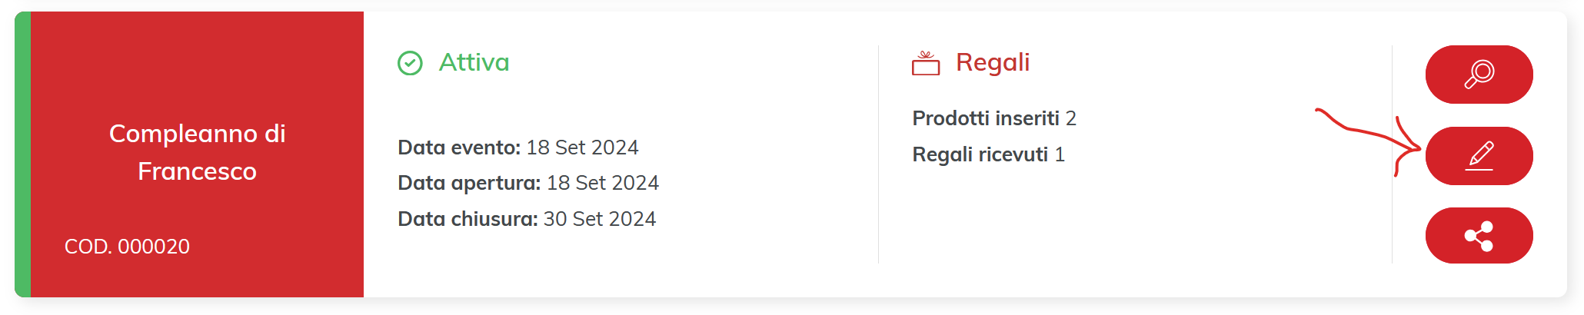Viewport: 1584px width, 315px height.
Task: Open the magnifier view button
Action: pos(1479,75)
